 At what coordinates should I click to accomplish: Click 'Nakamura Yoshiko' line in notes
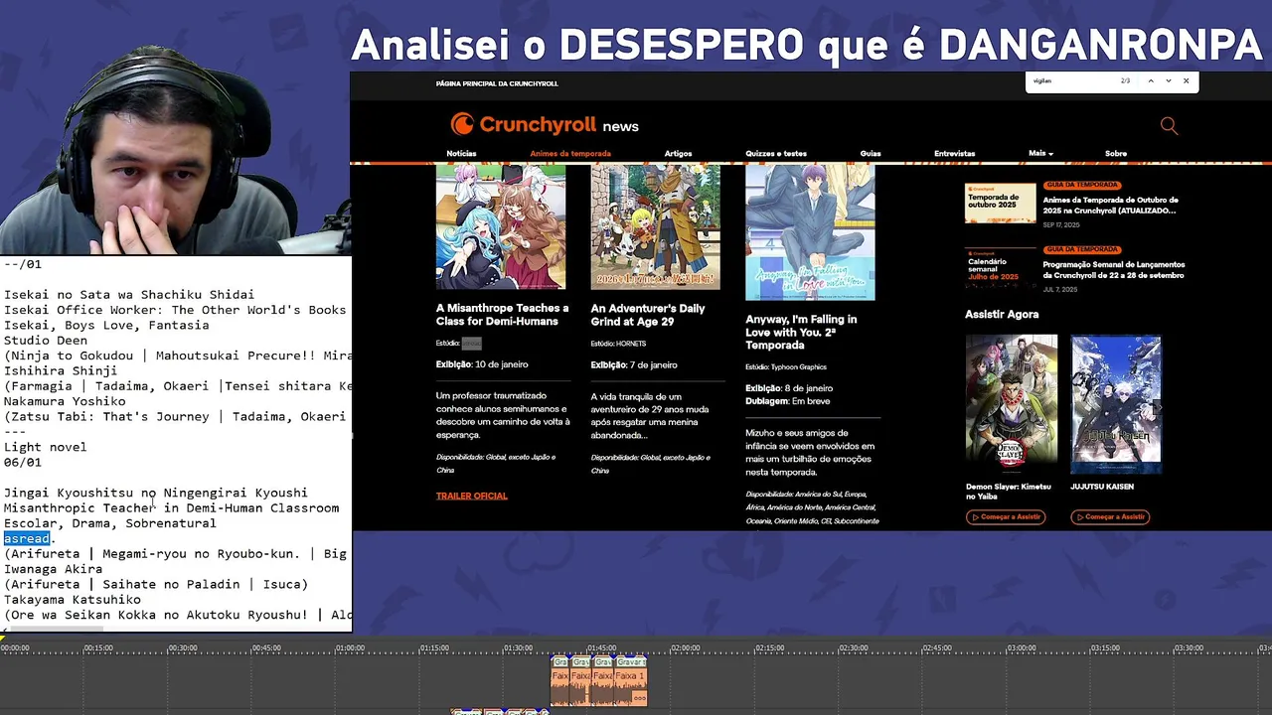point(65,401)
